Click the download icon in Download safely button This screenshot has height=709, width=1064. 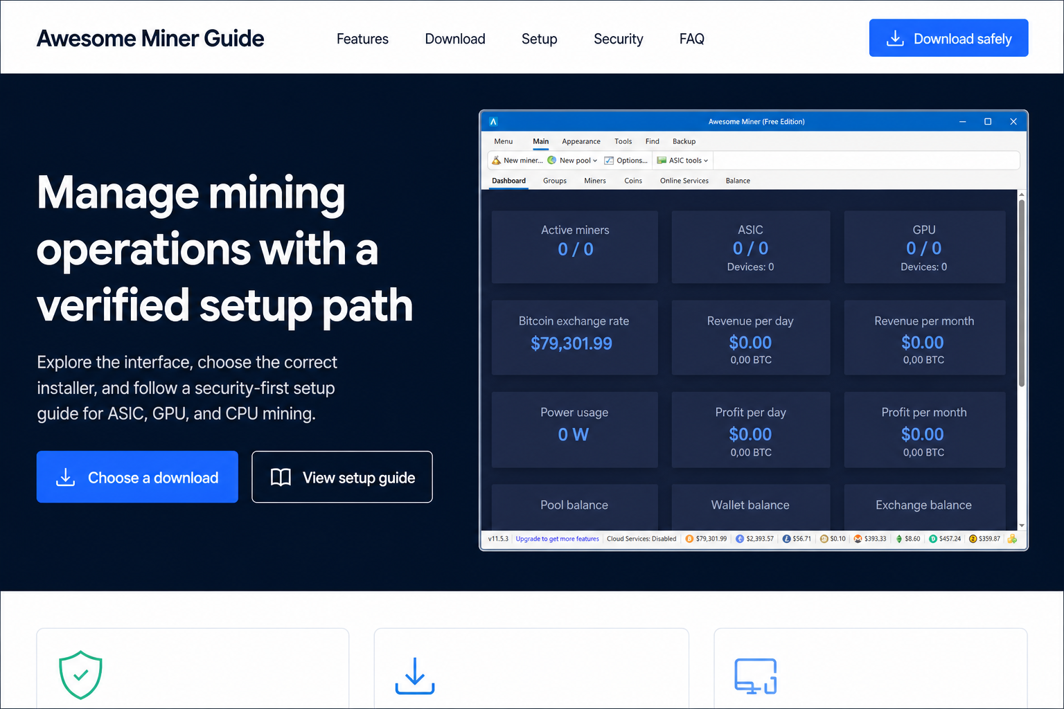point(895,38)
